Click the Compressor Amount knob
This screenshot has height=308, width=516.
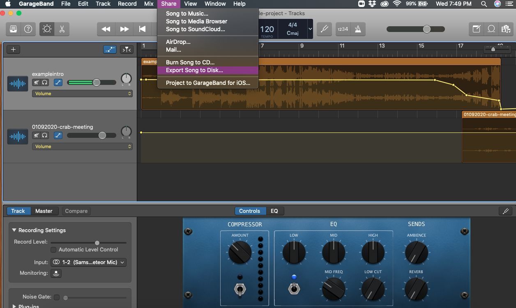tap(240, 252)
